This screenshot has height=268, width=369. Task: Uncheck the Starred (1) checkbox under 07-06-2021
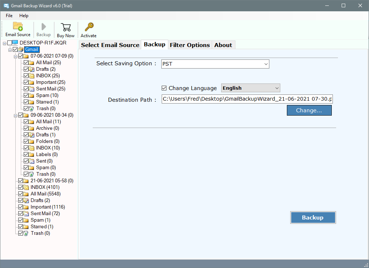(26, 102)
